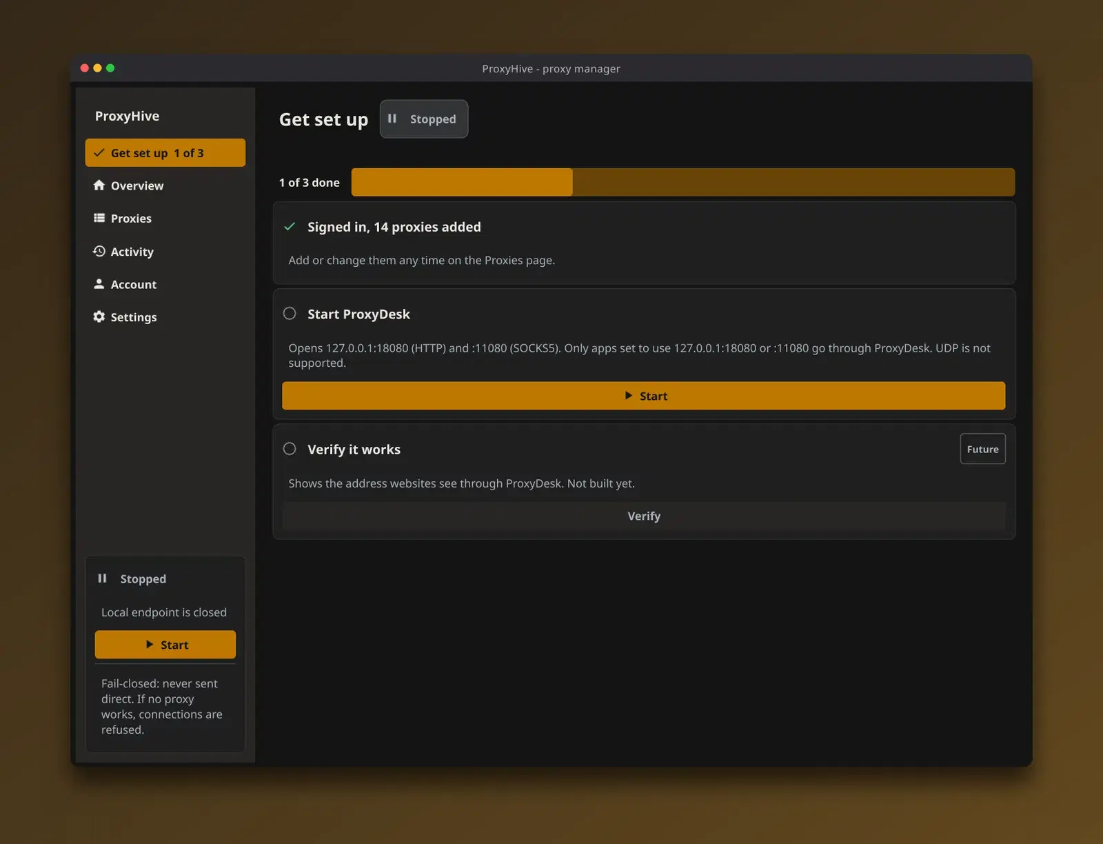Screen dimensions: 1103x844
Task: Click the play icon on the wide Start button
Action: 629,396
